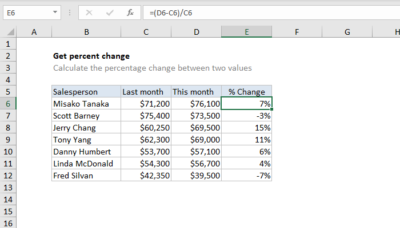Select column C header
Screen dimensions: 400x228
pyautogui.click(x=146, y=32)
